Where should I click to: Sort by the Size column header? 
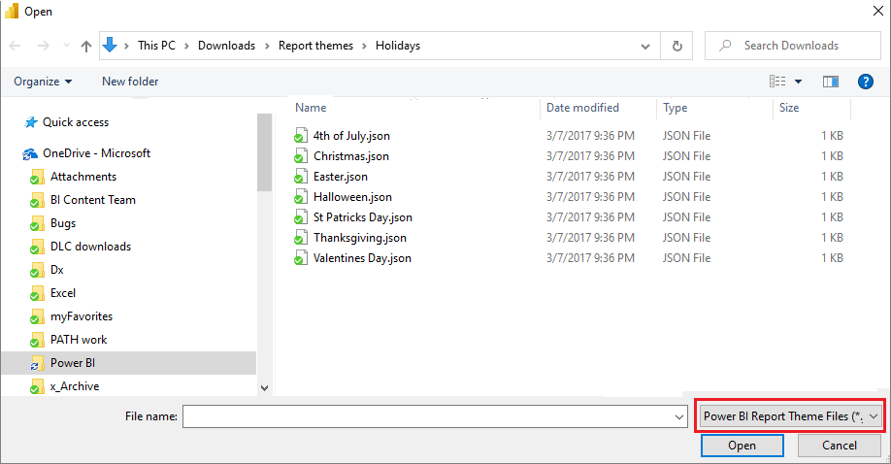(789, 108)
